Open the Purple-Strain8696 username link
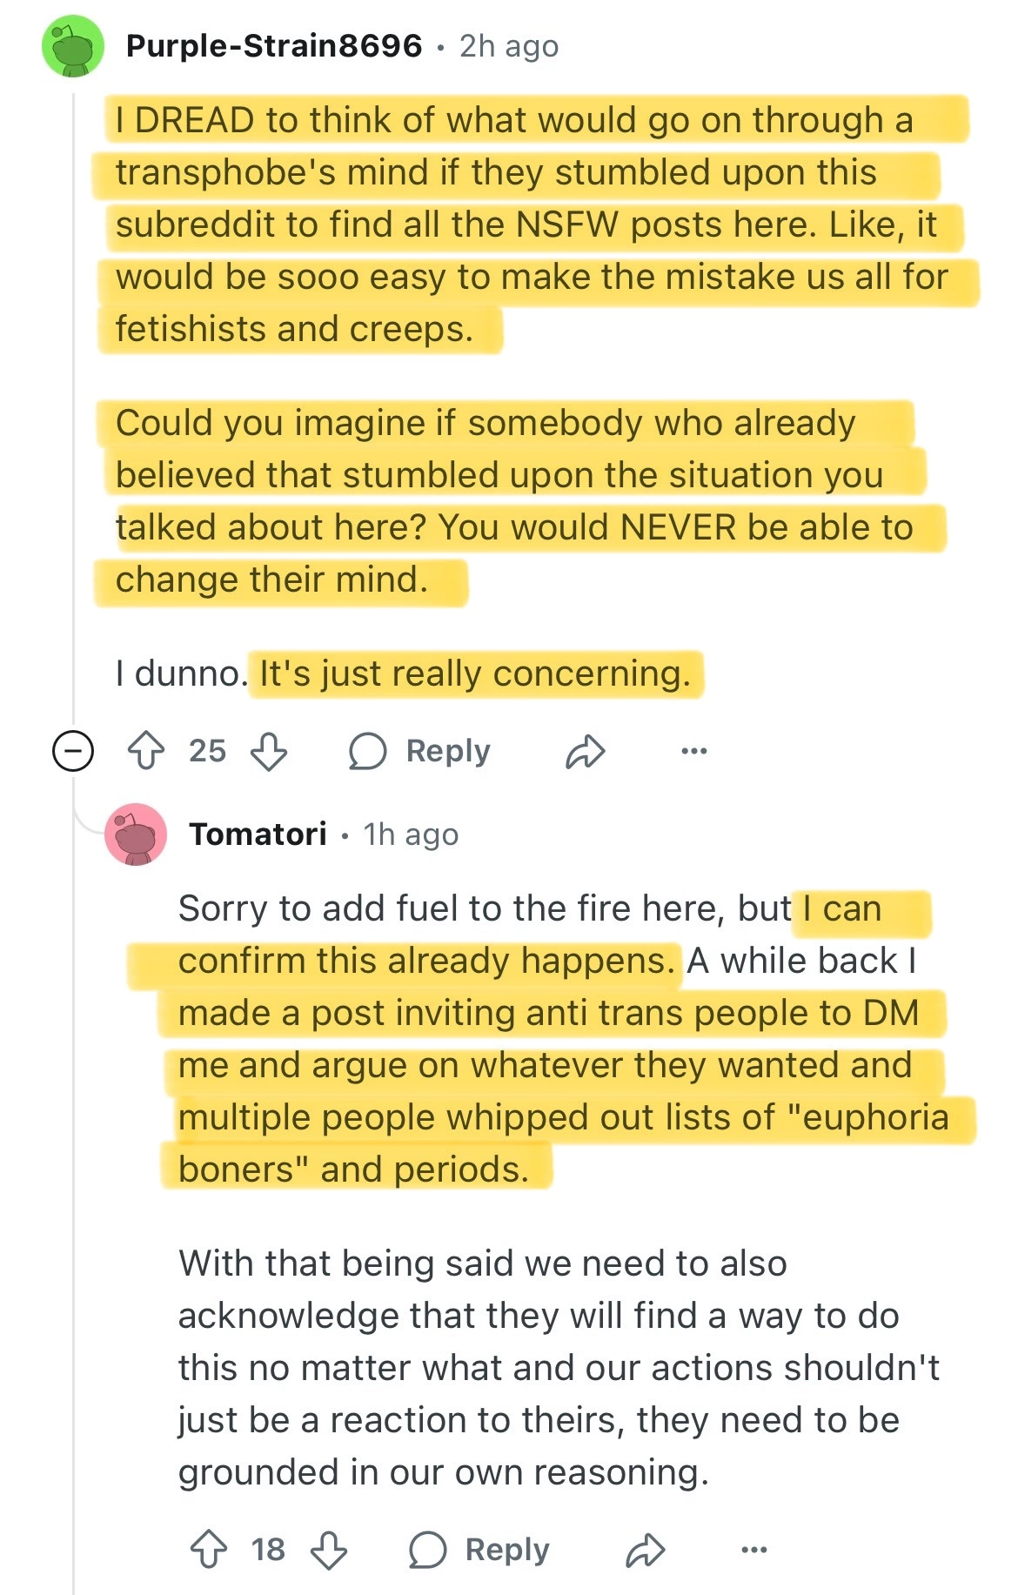The image size is (1018, 1595). (274, 46)
